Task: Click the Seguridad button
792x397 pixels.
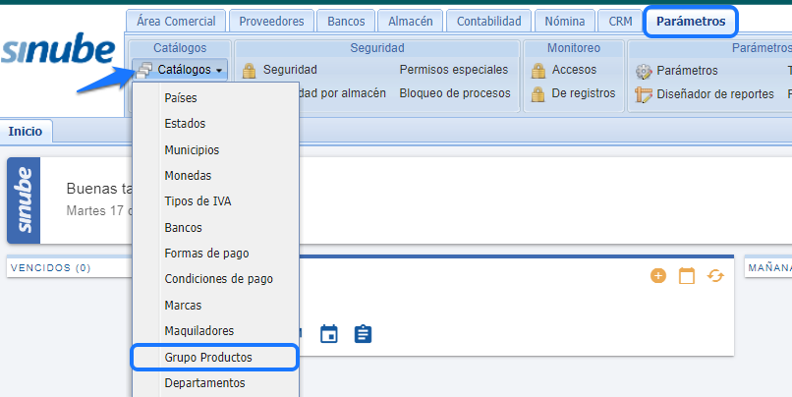Action: click(x=280, y=70)
